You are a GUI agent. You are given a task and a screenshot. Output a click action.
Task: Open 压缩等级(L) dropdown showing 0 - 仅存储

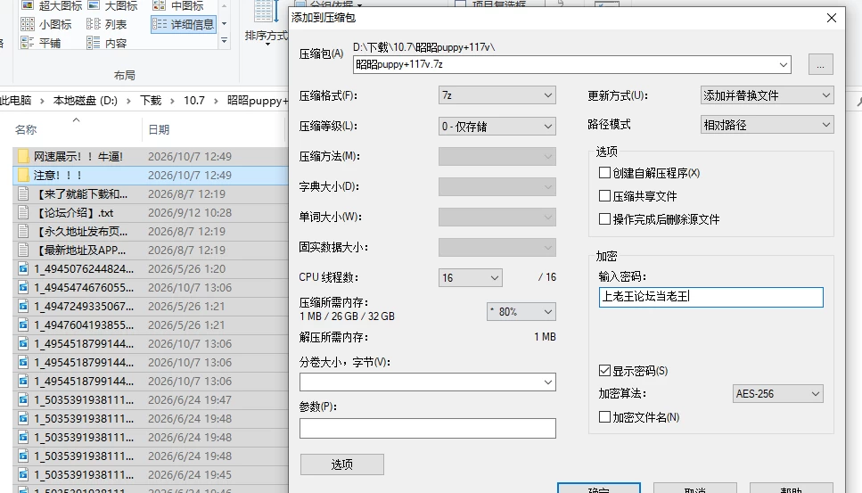[x=497, y=126]
